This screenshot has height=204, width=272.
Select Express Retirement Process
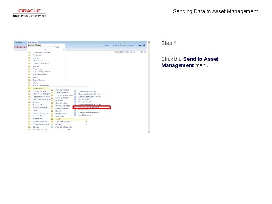89,113
